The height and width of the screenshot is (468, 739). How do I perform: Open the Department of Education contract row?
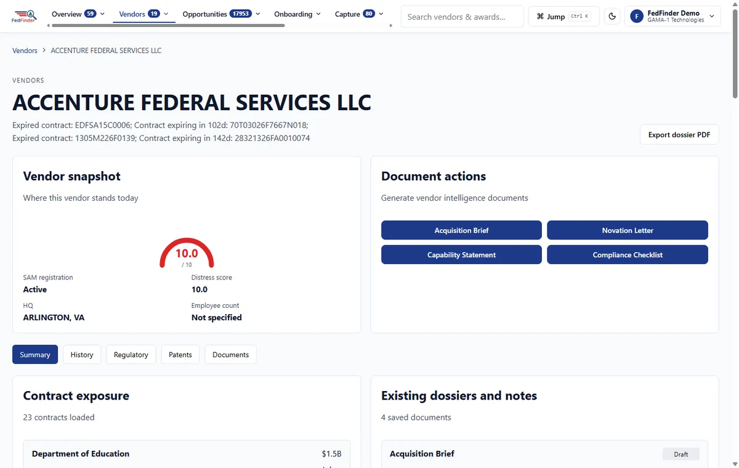point(187,454)
